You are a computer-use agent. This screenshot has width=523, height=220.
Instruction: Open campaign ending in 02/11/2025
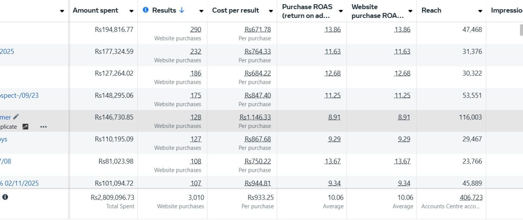point(21,183)
